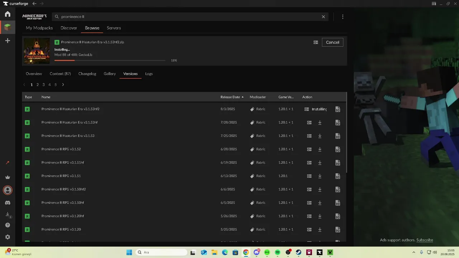Sort by the Type column header
This screenshot has height=258, width=459.
(x=28, y=97)
